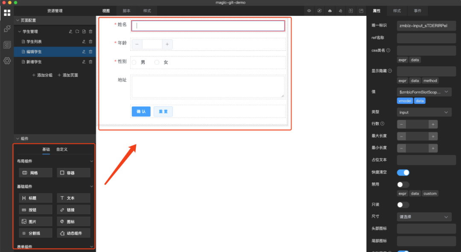Screen dimensions: 461x252
Task: Open the page grid icon in left sidebar
Action: (x=7, y=13)
